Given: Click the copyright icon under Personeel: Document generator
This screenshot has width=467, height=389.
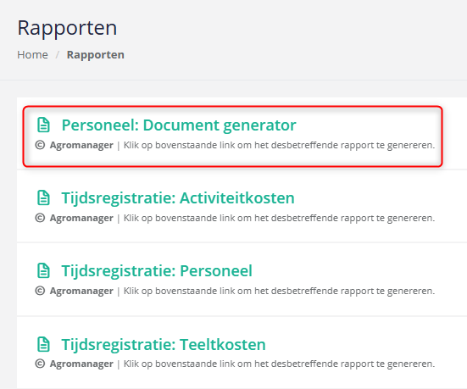Looking at the screenshot, I should click(x=40, y=145).
